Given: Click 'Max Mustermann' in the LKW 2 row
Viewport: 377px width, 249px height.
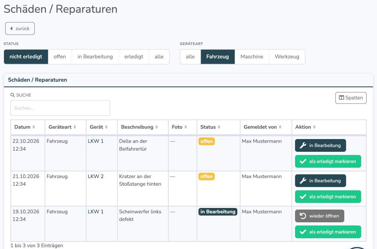Looking at the screenshot, I should (262, 176).
